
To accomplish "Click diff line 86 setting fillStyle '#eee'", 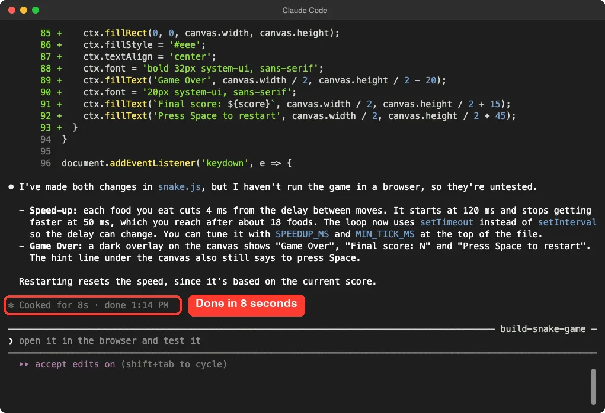I will click(123, 45).
